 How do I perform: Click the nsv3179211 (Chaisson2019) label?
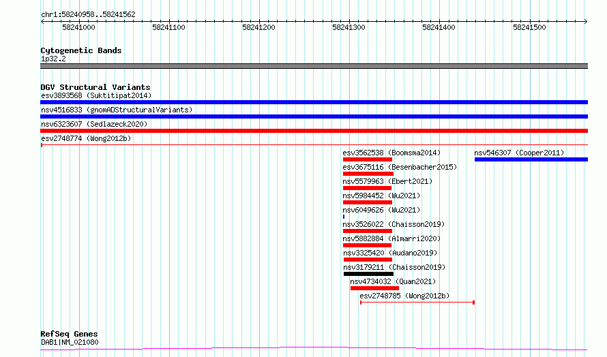pyautogui.click(x=394, y=267)
